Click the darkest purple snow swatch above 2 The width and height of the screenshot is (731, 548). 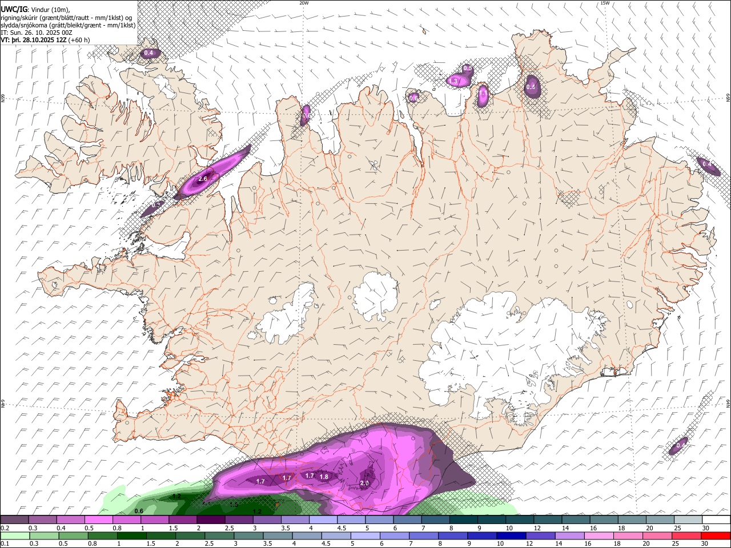click(211, 520)
